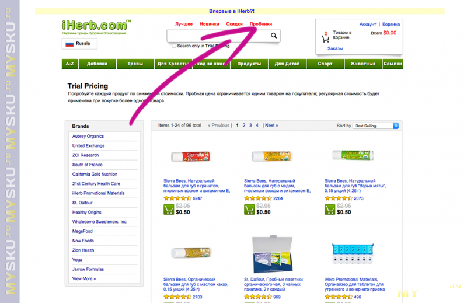The width and height of the screenshot is (467, 303).
Task: Click the Впервые в iHerb?! banner link
Action: click(232, 11)
